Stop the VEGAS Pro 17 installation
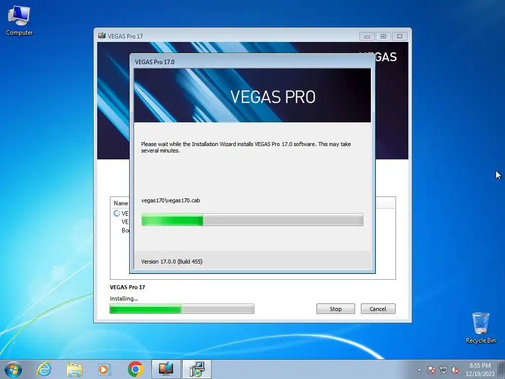 pos(335,309)
